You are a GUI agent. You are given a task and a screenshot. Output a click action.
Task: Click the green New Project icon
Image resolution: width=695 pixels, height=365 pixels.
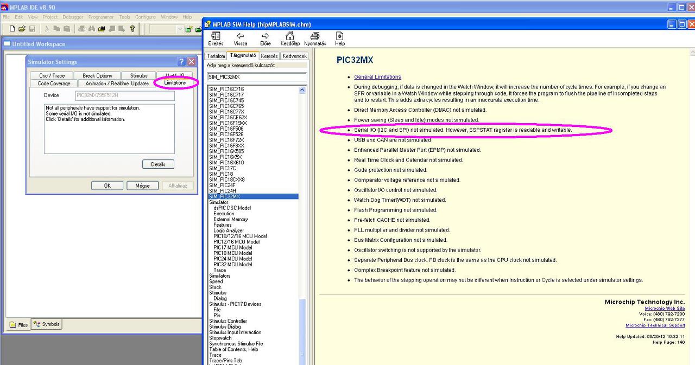pyautogui.click(x=189, y=29)
